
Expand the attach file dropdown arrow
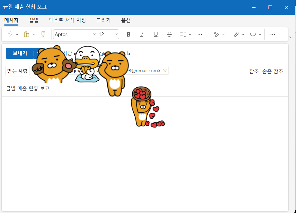(243, 34)
